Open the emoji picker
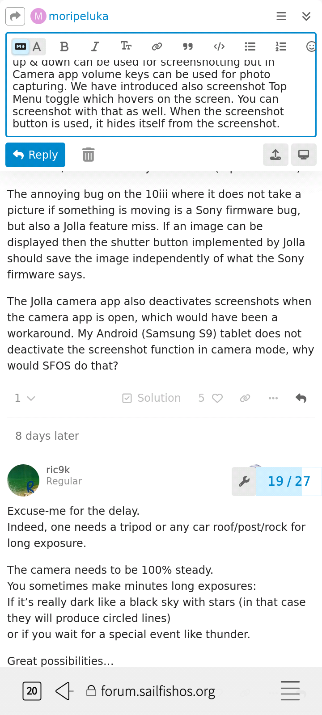The image size is (322, 715). 311,46
